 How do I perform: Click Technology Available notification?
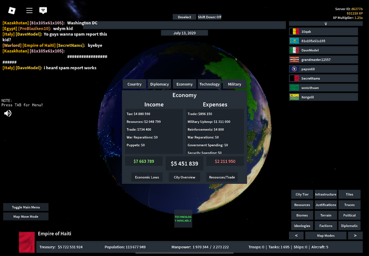point(183,218)
